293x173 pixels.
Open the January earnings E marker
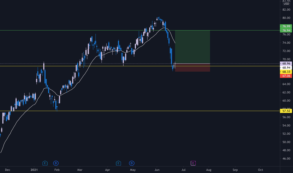45,163
